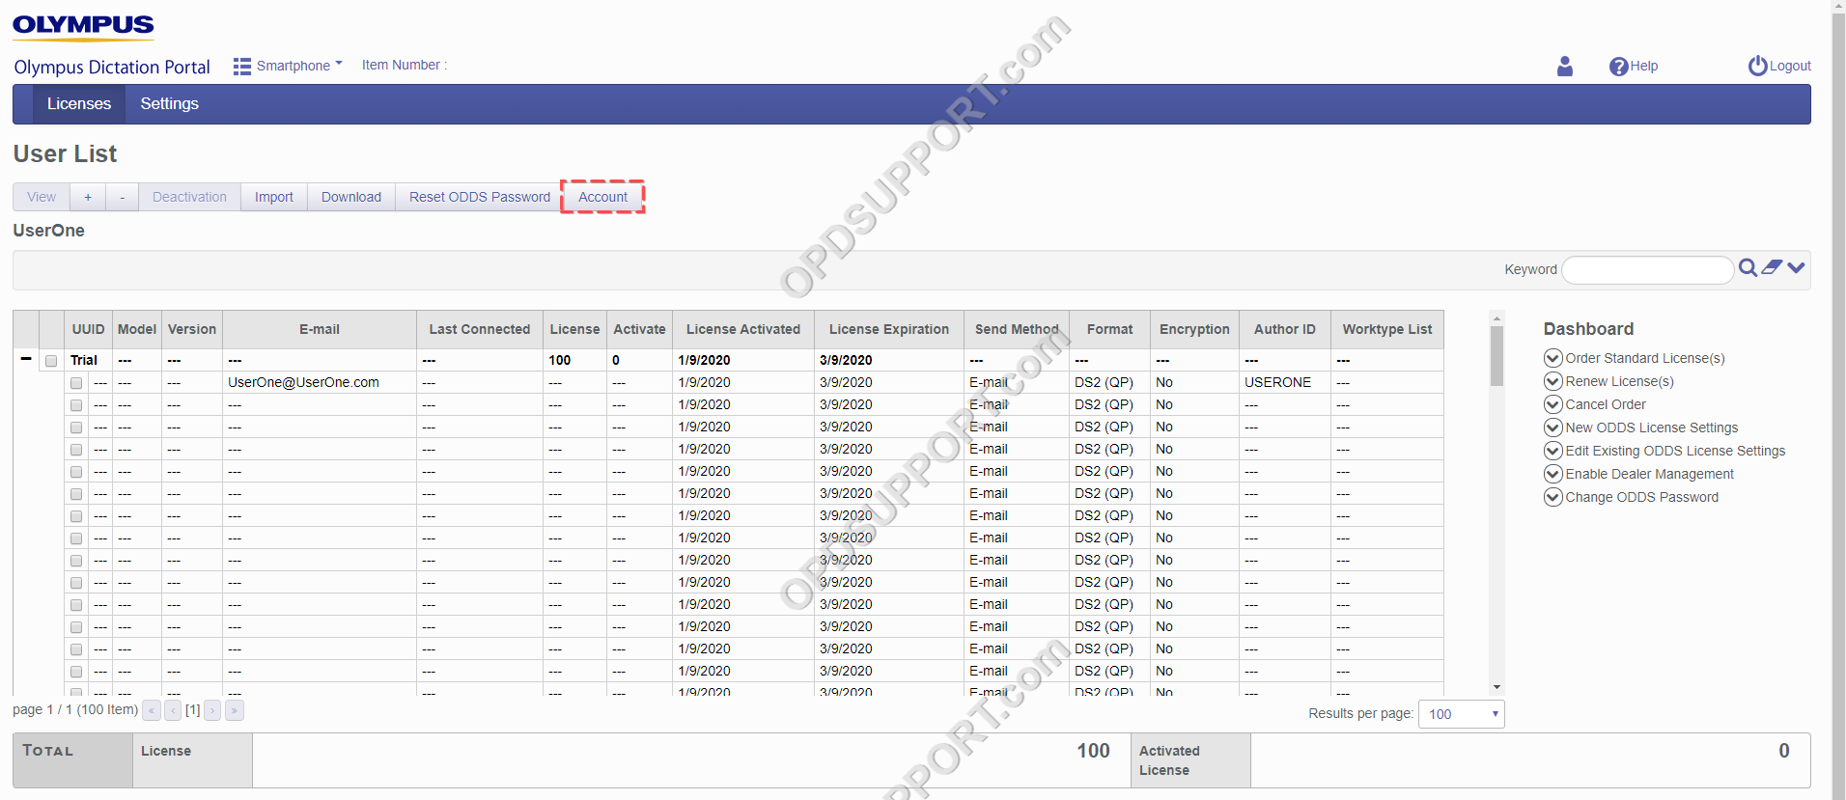Open Cancel Order in Dashboard
Image resolution: width=1846 pixels, height=800 pixels.
(1595, 404)
